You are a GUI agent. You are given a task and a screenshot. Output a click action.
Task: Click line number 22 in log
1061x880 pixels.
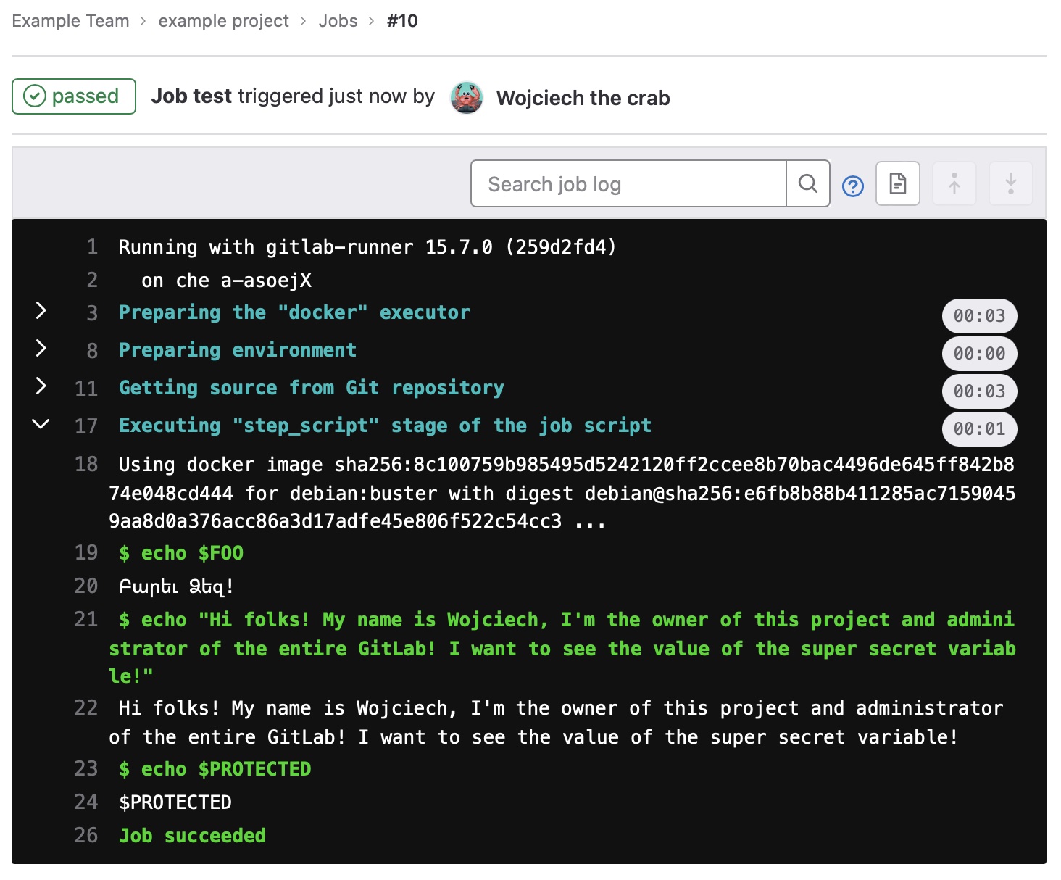point(86,708)
